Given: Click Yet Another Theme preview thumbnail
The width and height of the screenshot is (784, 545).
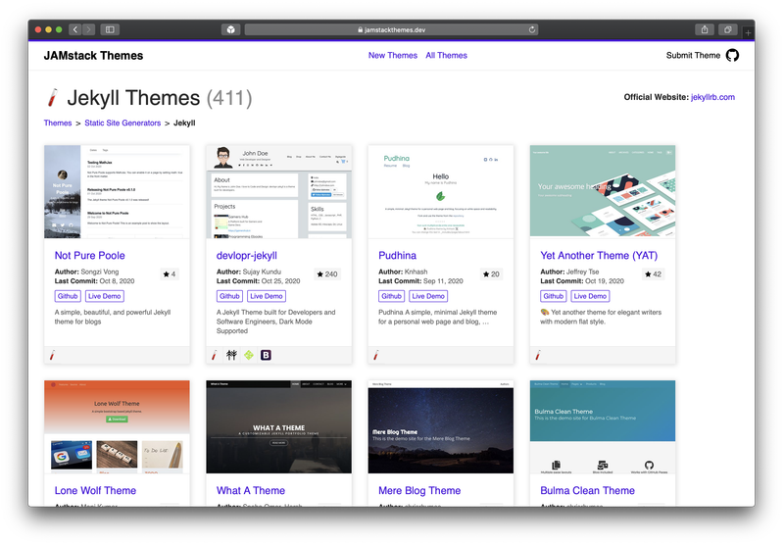Looking at the screenshot, I should (603, 190).
